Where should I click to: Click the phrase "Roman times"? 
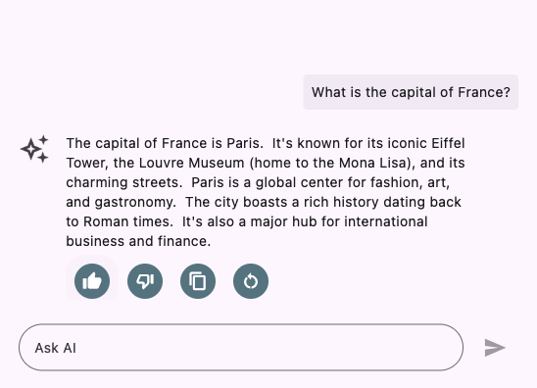[126, 221]
